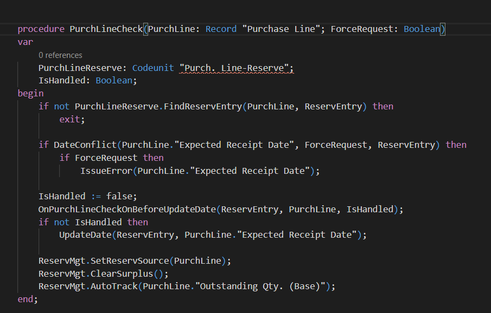Click the Boolean type of ForceRequest

coord(423,29)
